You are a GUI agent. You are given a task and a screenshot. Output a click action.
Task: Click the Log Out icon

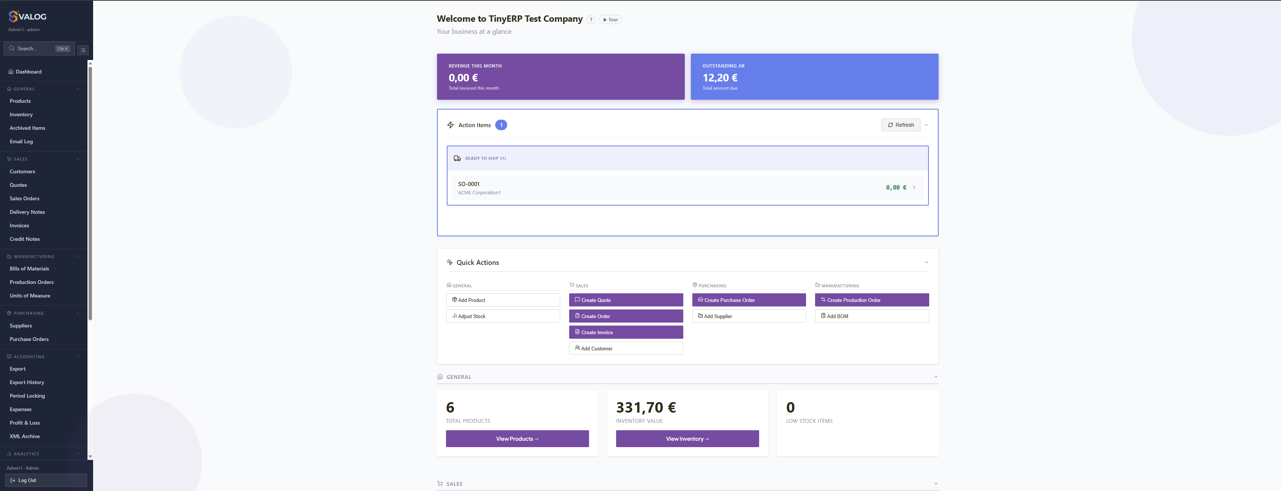click(x=13, y=480)
